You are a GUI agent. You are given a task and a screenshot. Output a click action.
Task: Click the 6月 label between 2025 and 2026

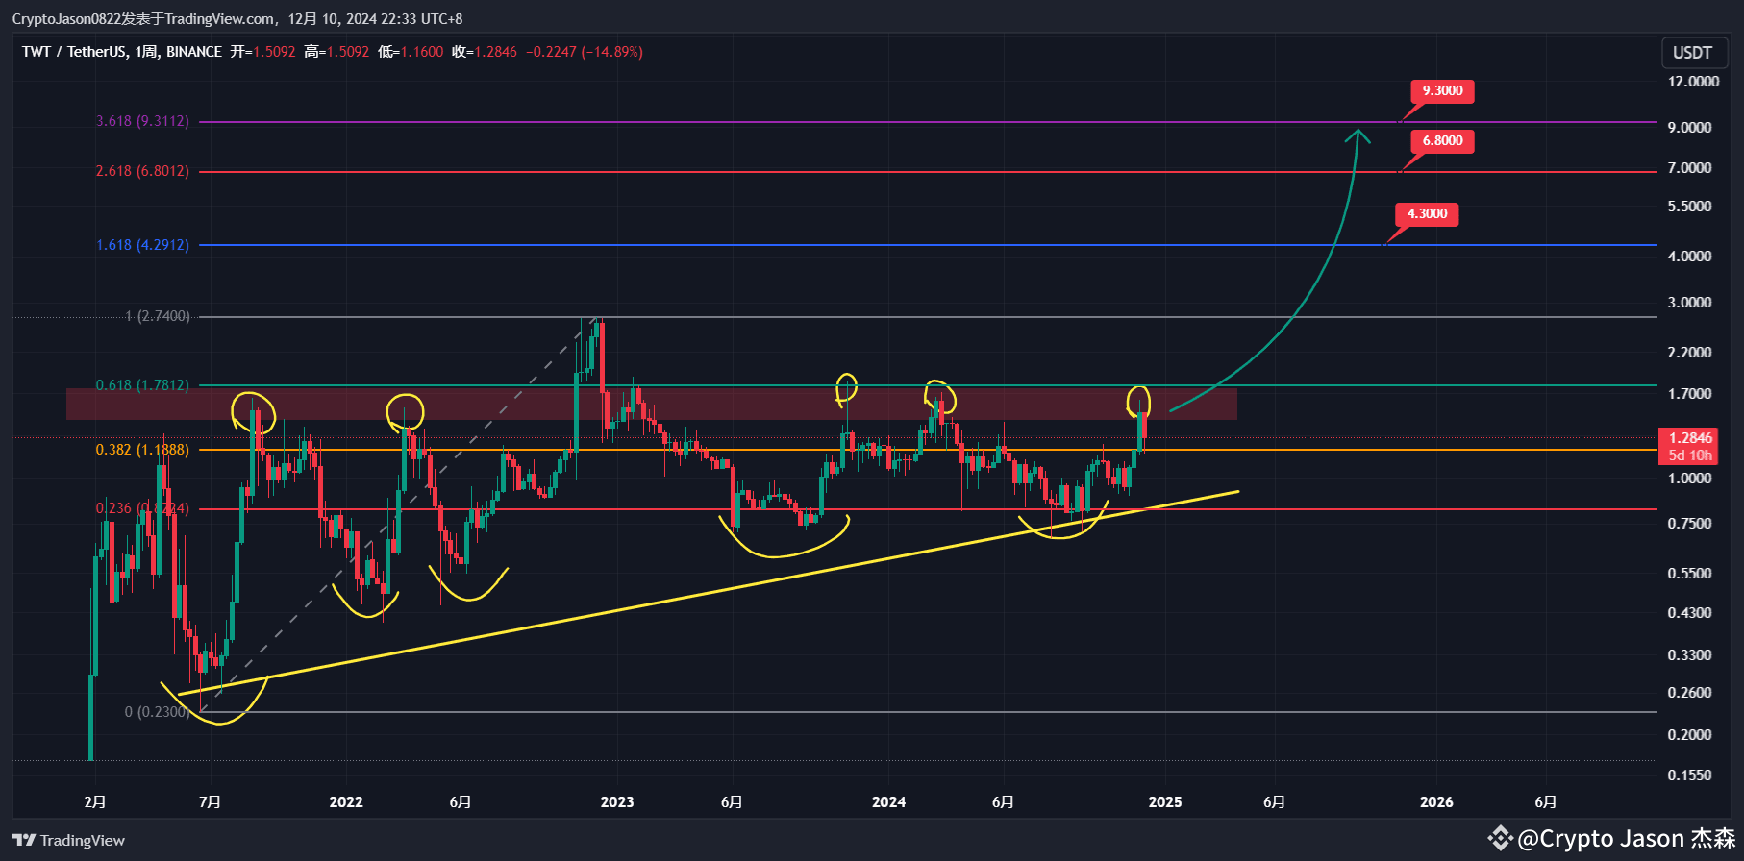(x=1274, y=802)
